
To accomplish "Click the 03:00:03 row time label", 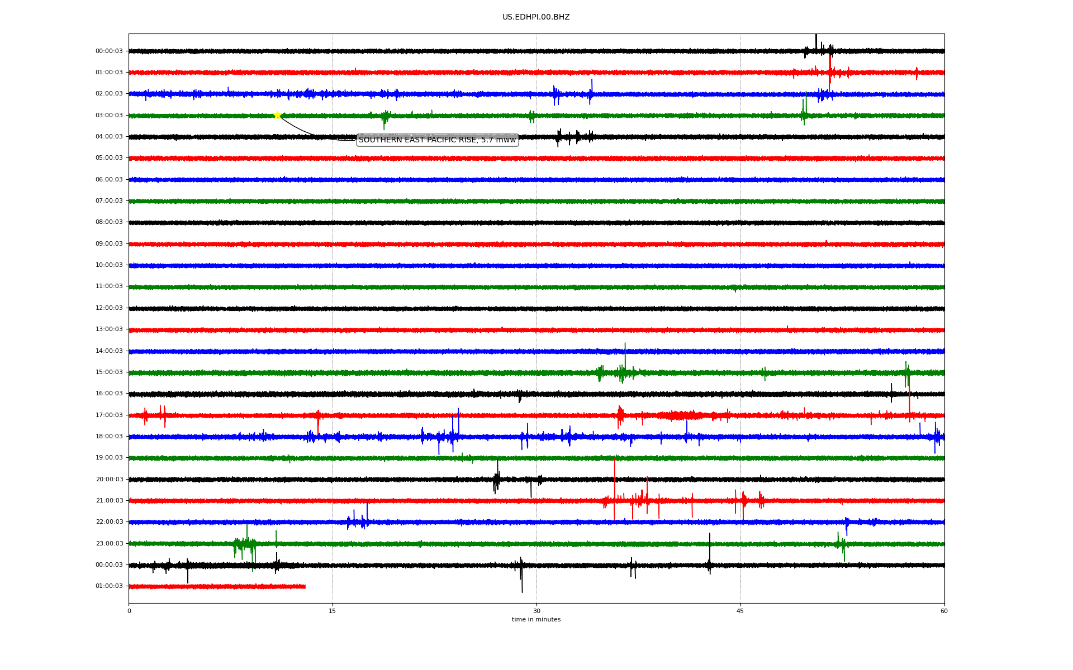I will point(109,115).
